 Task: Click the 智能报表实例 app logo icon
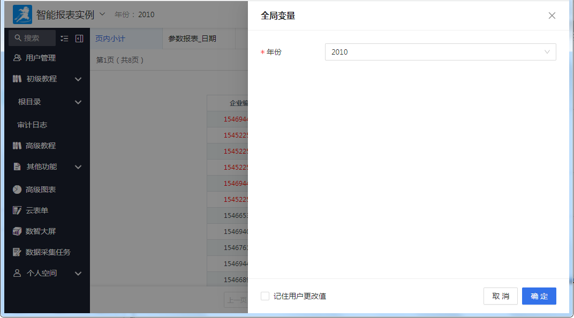tap(22, 14)
